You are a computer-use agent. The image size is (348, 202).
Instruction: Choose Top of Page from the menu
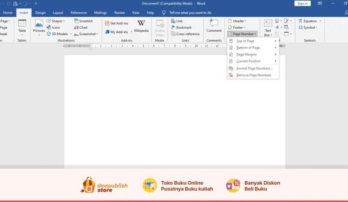coord(253,41)
